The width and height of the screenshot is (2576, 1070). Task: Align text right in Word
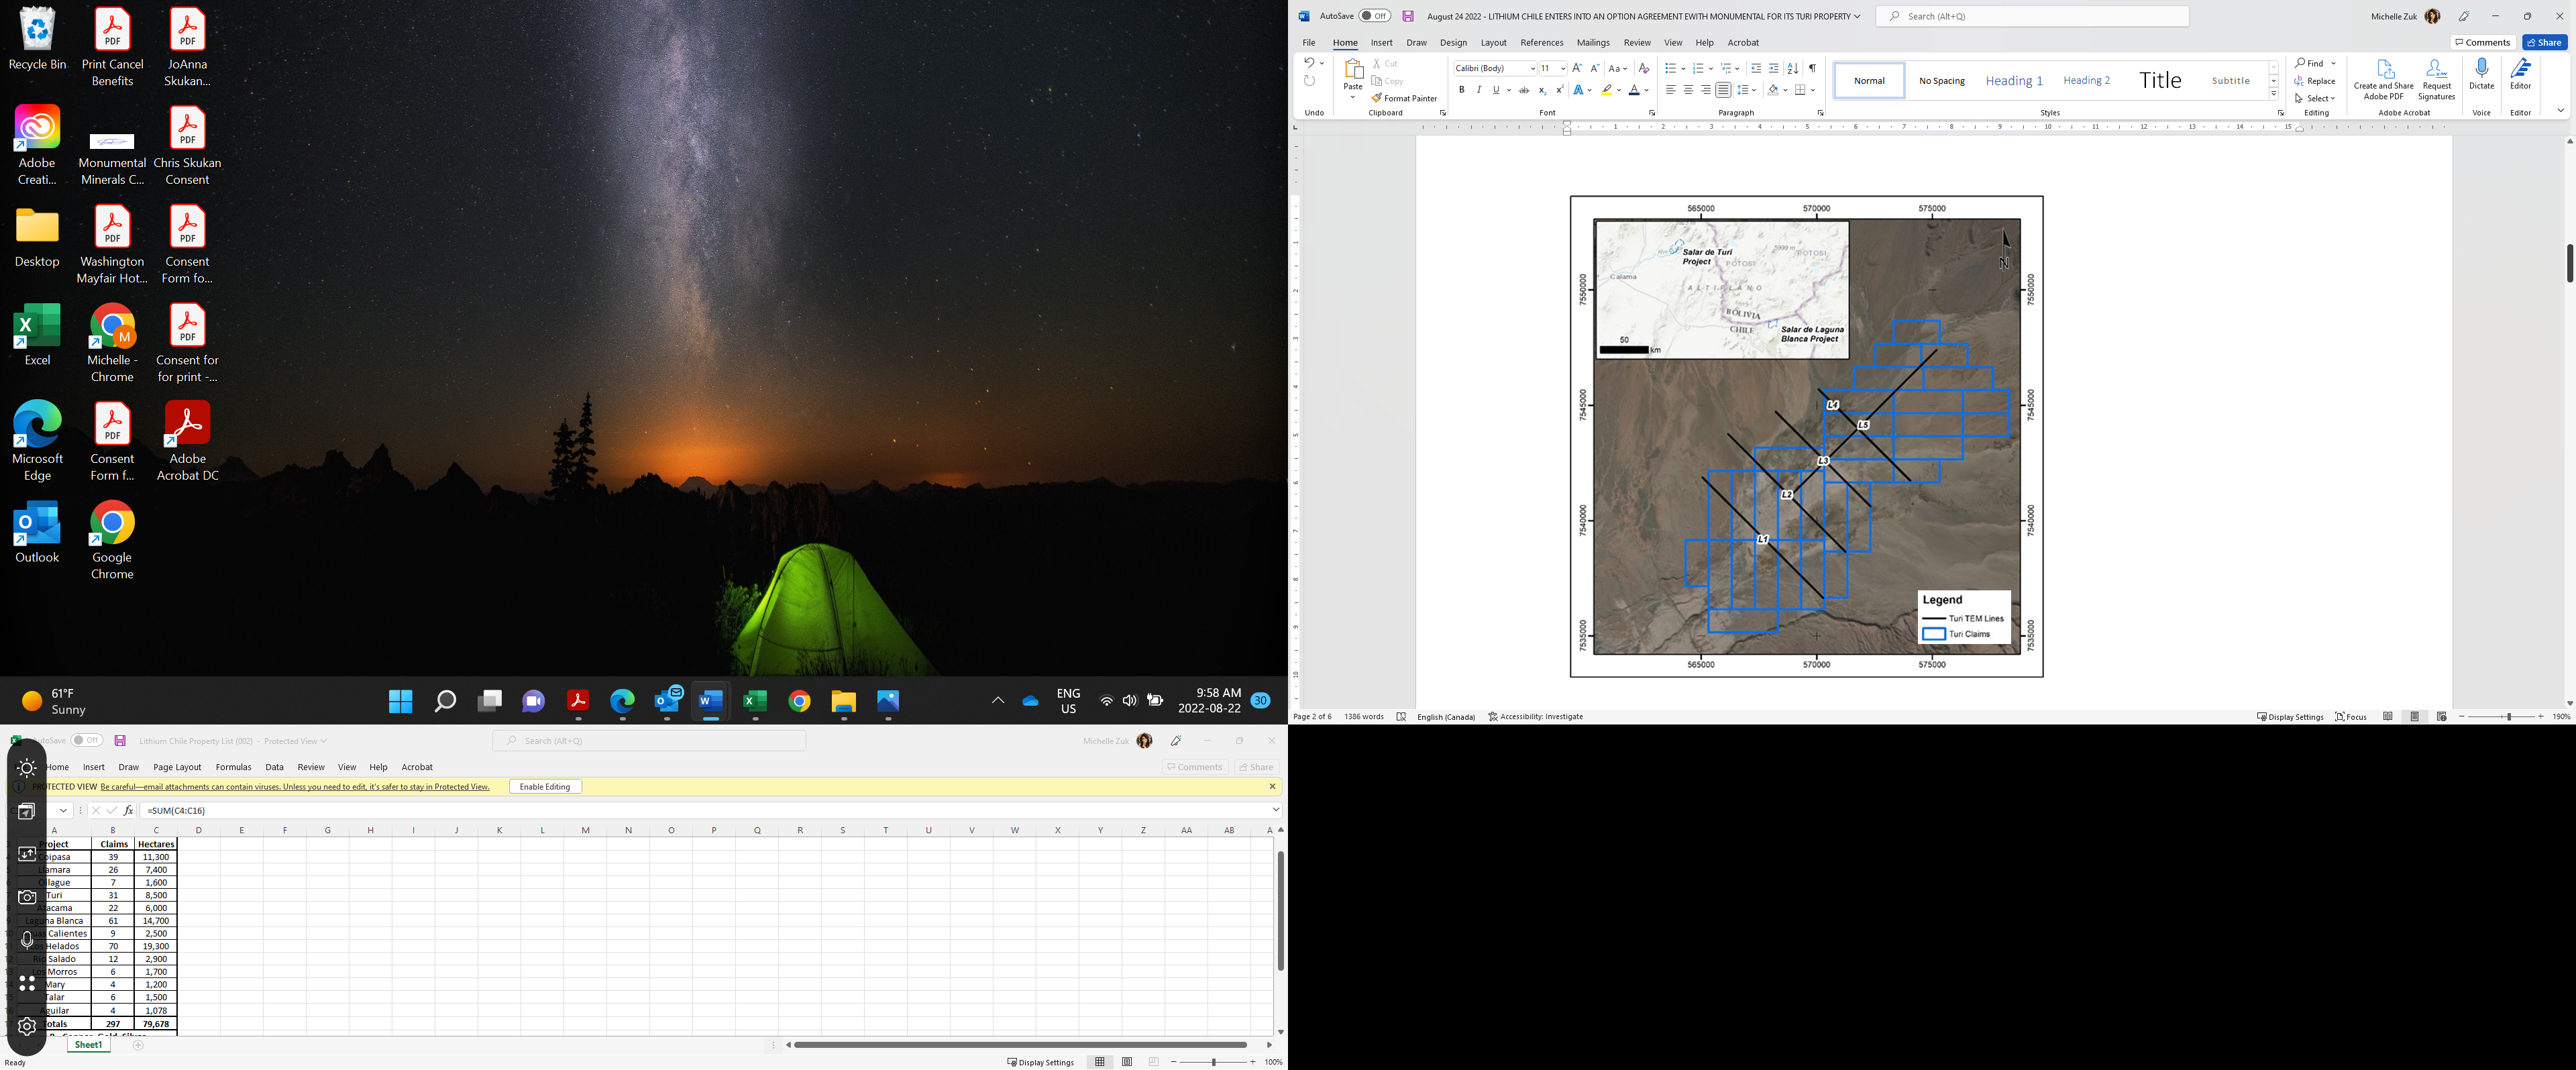coord(1705,90)
